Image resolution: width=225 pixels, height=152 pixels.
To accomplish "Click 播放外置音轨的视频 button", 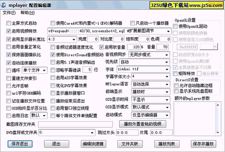I will pyautogui.click(x=143, y=124).
